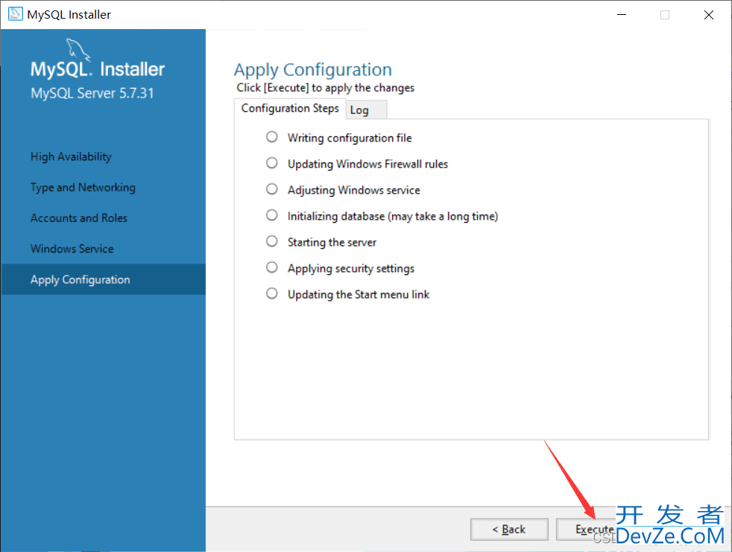
Task: Go to Windows Service step
Action: tap(72, 249)
